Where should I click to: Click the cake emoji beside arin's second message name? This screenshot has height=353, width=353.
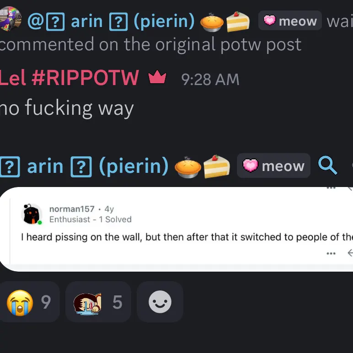pyautogui.click(x=217, y=166)
